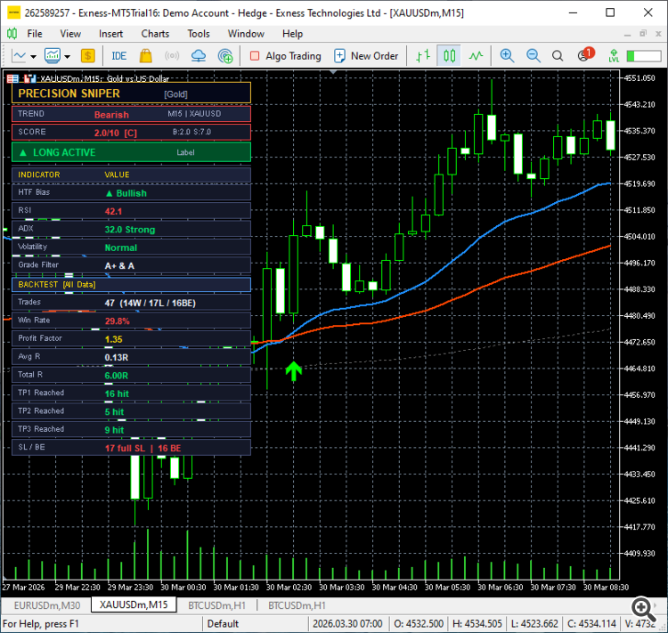Select the XAUUSDm,M15 chart tab
This screenshot has height=633, width=668.
click(134, 605)
